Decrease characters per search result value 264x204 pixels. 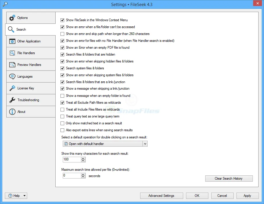(x=83, y=160)
